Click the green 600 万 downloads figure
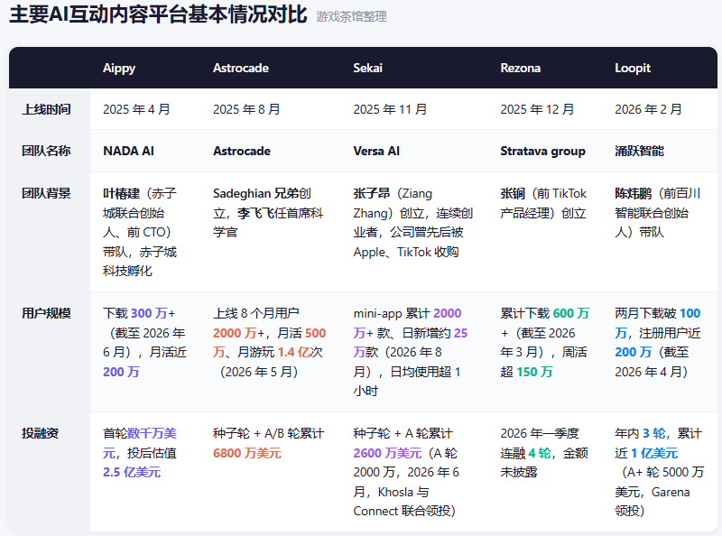The image size is (722, 536). pyautogui.click(x=571, y=313)
